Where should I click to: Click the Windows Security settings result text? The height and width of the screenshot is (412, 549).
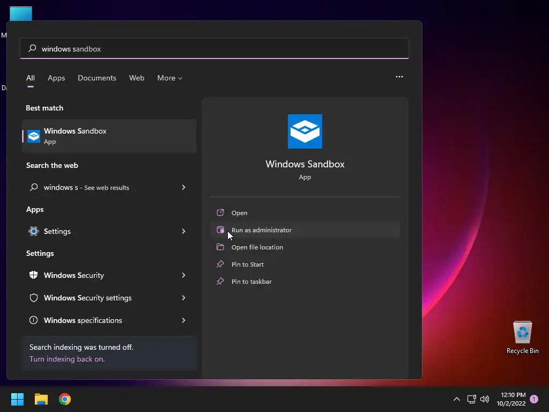pyautogui.click(x=87, y=298)
